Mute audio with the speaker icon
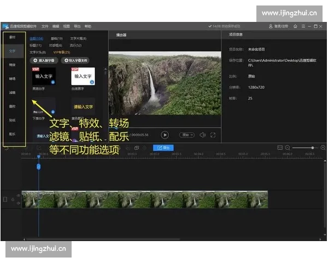Image resolution: width=328 pixels, height=263 pixels. [x=202, y=134]
